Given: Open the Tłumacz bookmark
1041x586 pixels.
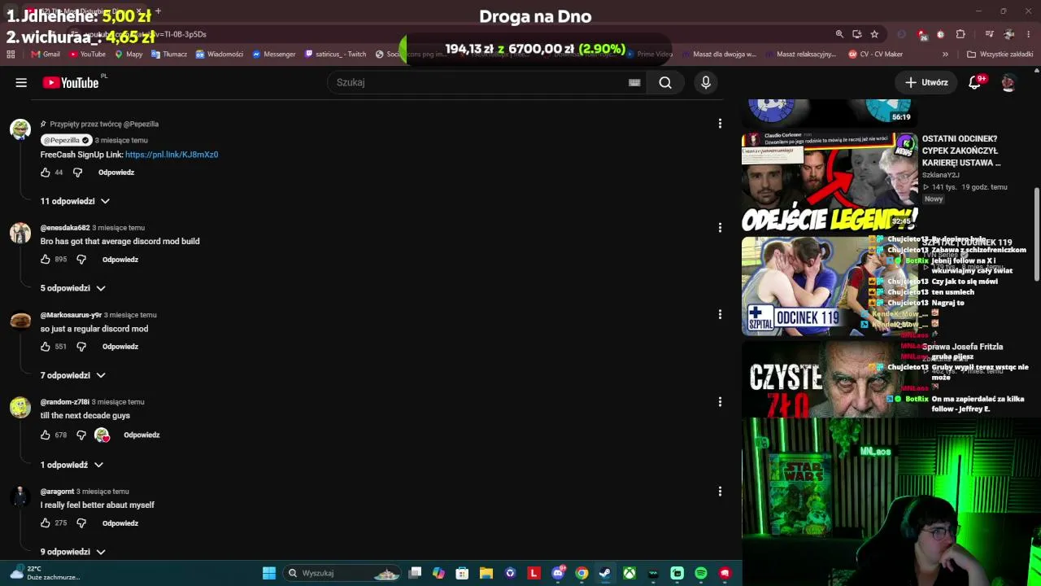Looking at the screenshot, I should pyautogui.click(x=169, y=55).
